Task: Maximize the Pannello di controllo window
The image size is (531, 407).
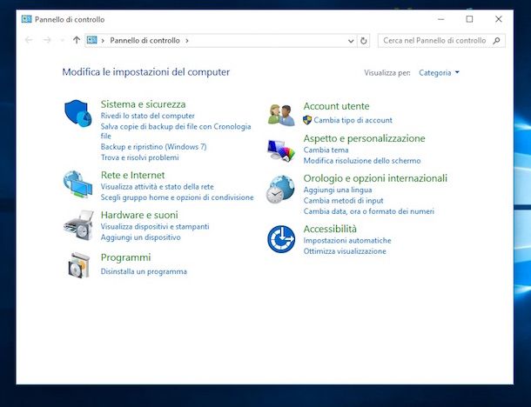Action: tap(469, 19)
